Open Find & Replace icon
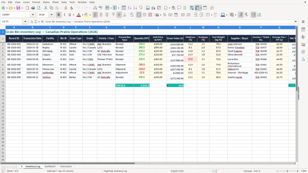This screenshot has height=173, width=308. (95, 8)
